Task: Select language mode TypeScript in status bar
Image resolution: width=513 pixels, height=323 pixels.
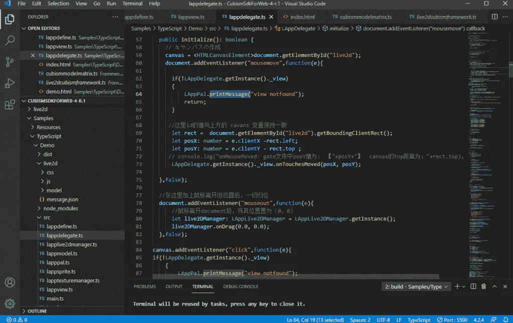Action: tap(419, 319)
